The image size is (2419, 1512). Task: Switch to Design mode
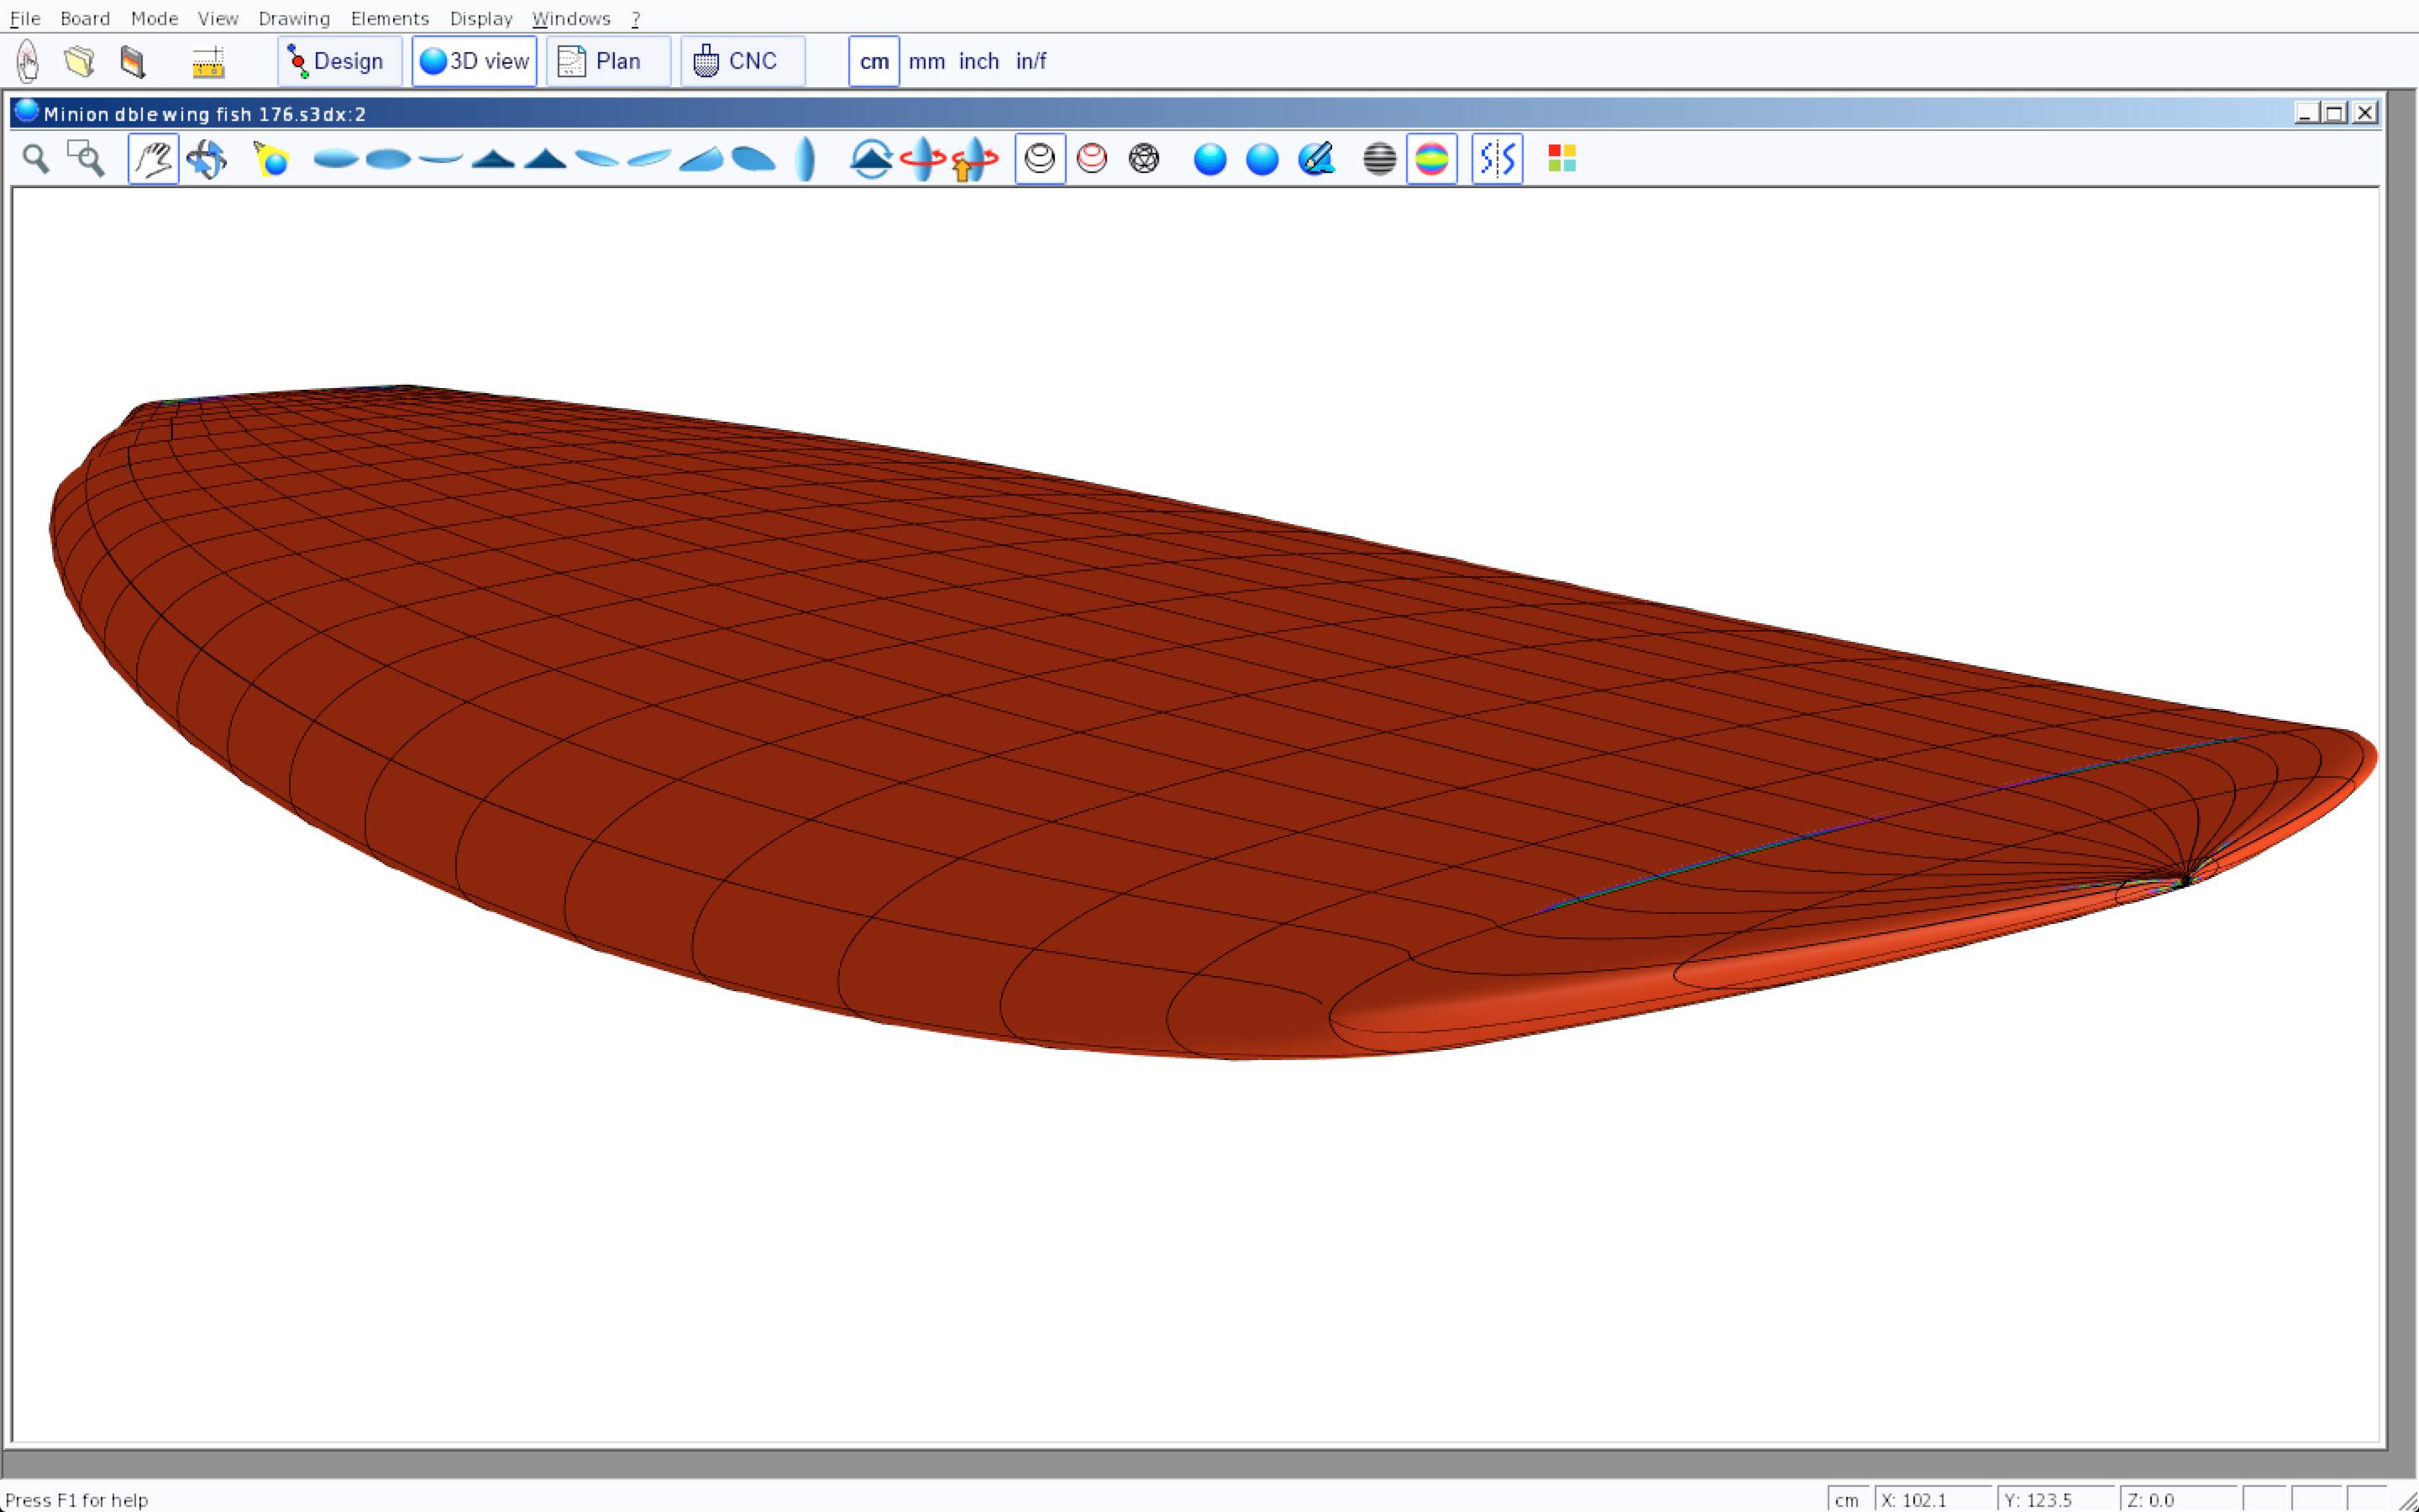(338, 62)
